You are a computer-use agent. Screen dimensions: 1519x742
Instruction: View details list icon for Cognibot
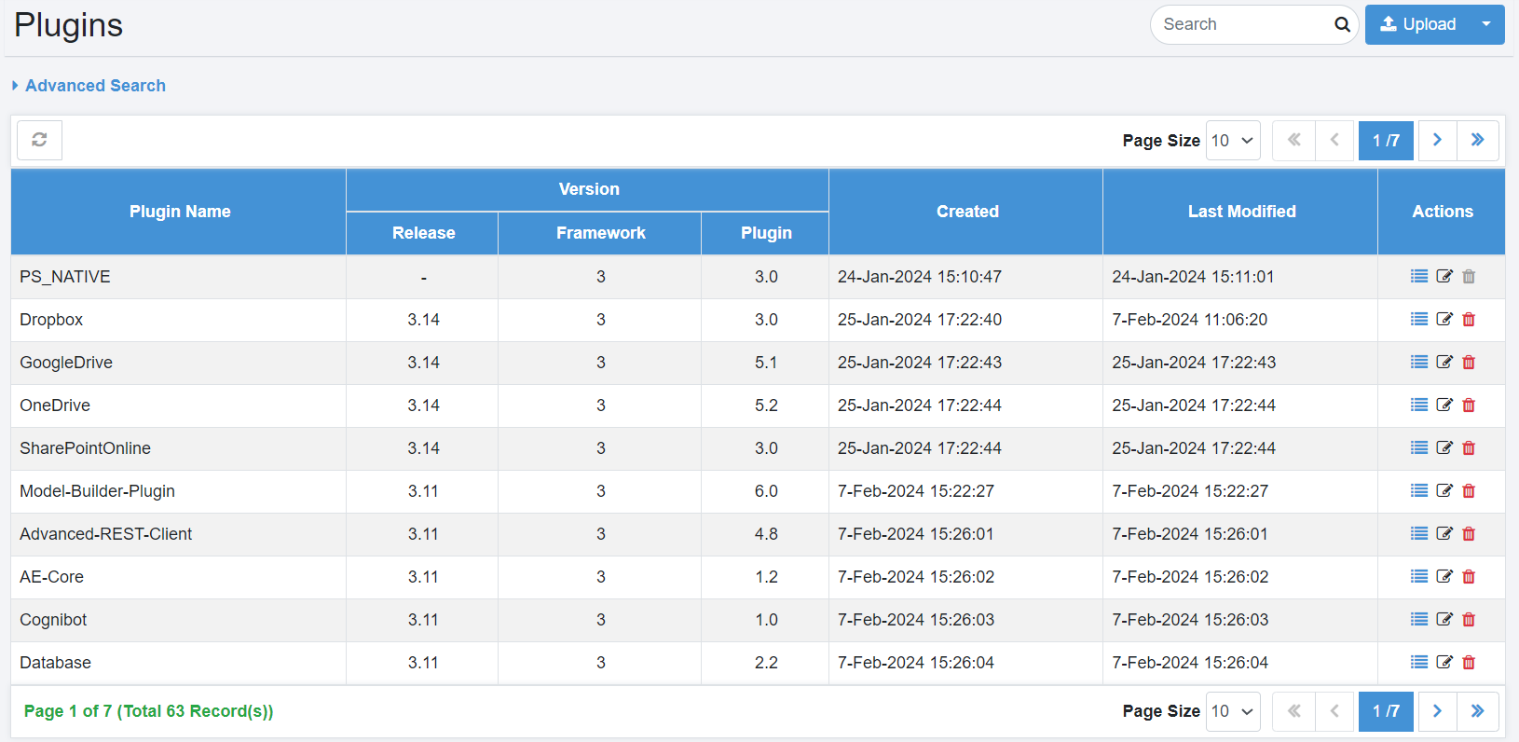coord(1419,619)
